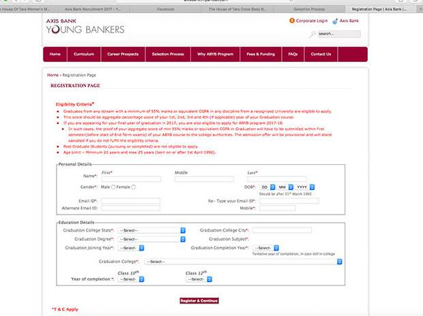This screenshot has width=423, height=316.
Task: Click the Middle name input field
Action: coord(204,179)
